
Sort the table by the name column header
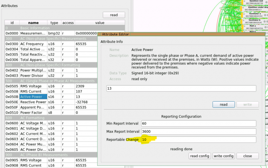[x=33, y=23]
